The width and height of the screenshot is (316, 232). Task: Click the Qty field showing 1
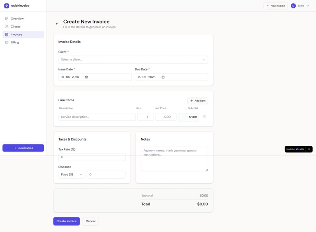145,117
